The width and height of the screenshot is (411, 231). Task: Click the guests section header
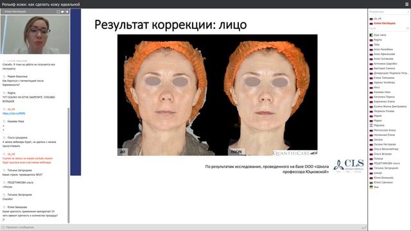pyautogui.click(x=372, y=28)
